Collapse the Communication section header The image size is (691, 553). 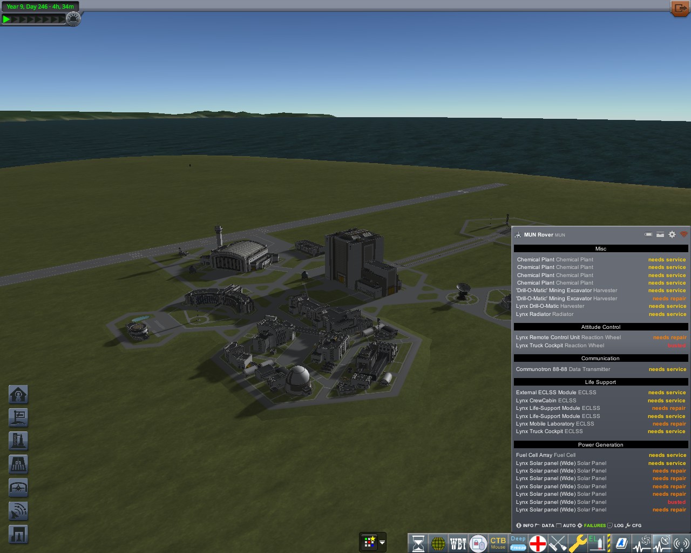(601, 359)
